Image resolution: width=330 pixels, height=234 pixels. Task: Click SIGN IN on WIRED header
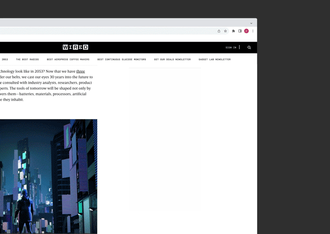click(231, 48)
